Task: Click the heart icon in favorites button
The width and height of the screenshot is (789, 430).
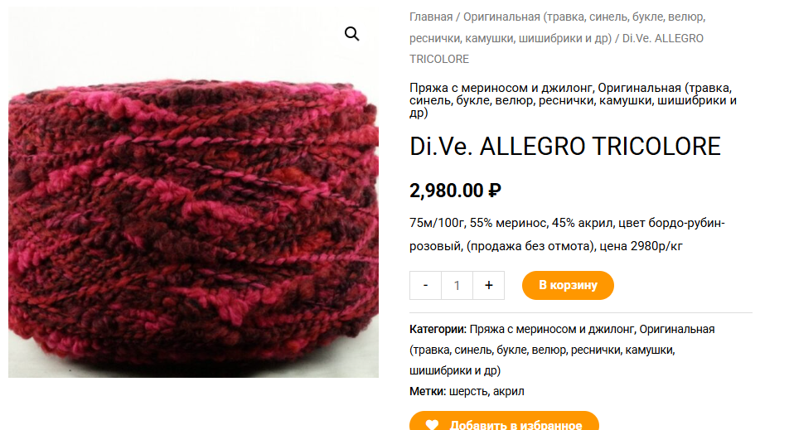Action: pos(432,425)
